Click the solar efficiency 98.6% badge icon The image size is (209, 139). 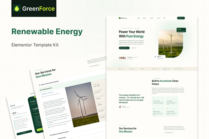155,57
